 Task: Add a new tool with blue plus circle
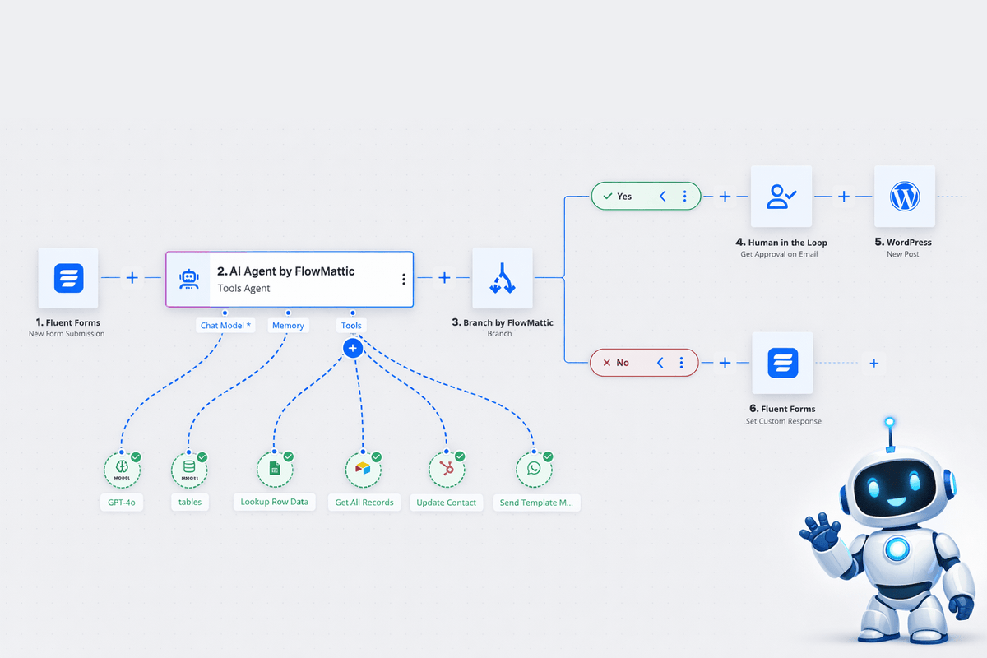click(353, 349)
